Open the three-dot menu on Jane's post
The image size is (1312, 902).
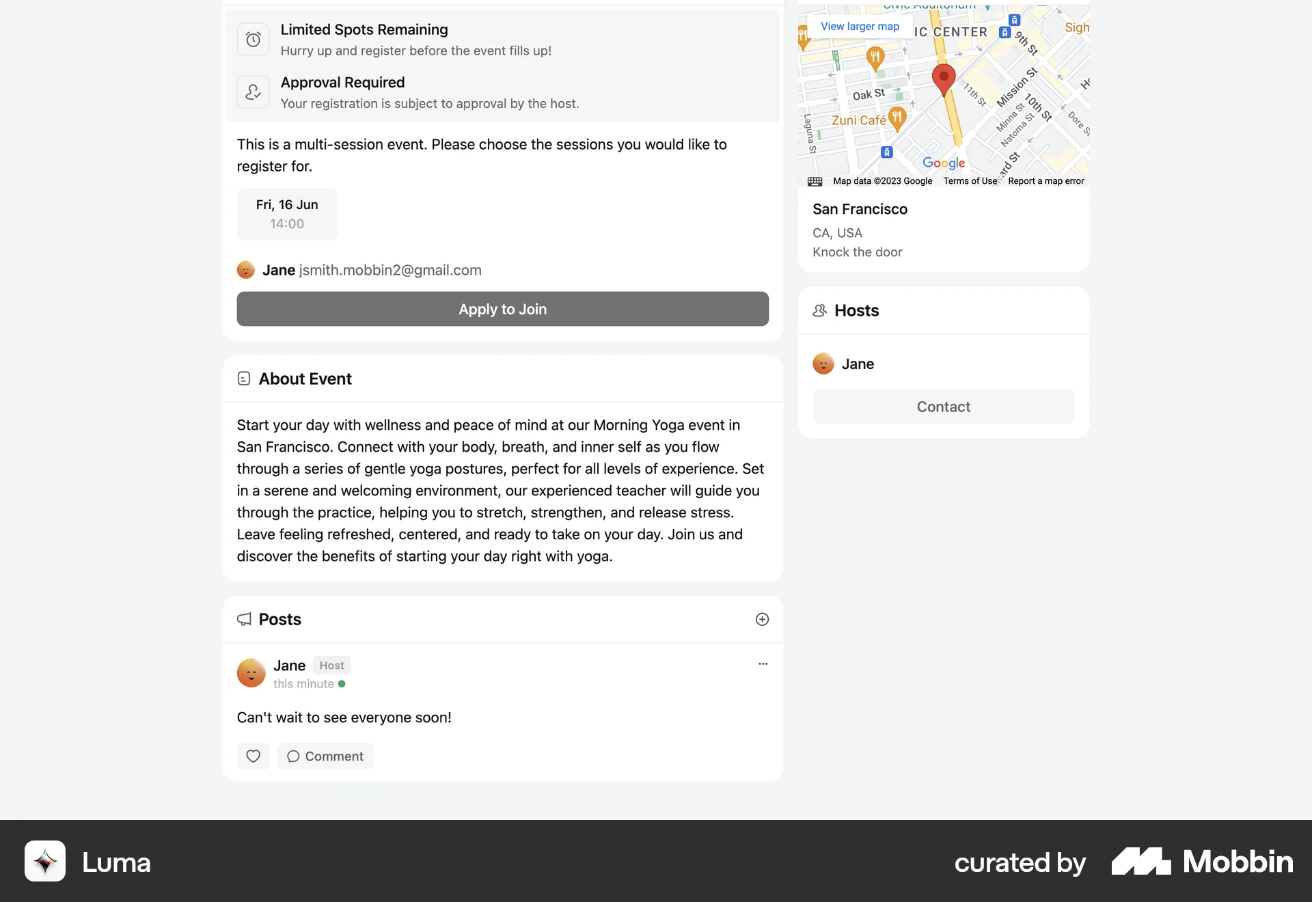[x=763, y=664]
